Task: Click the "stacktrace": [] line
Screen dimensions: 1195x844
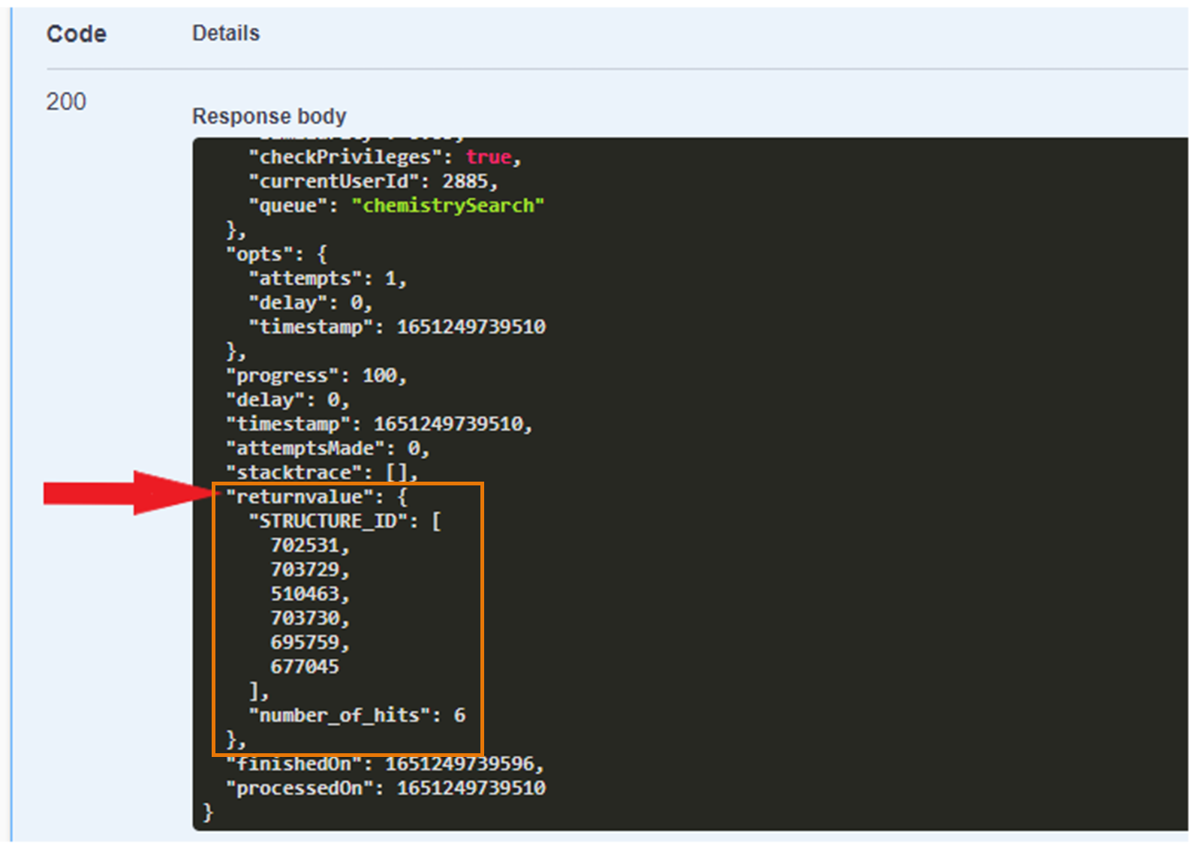Action: pyautogui.click(x=322, y=473)
